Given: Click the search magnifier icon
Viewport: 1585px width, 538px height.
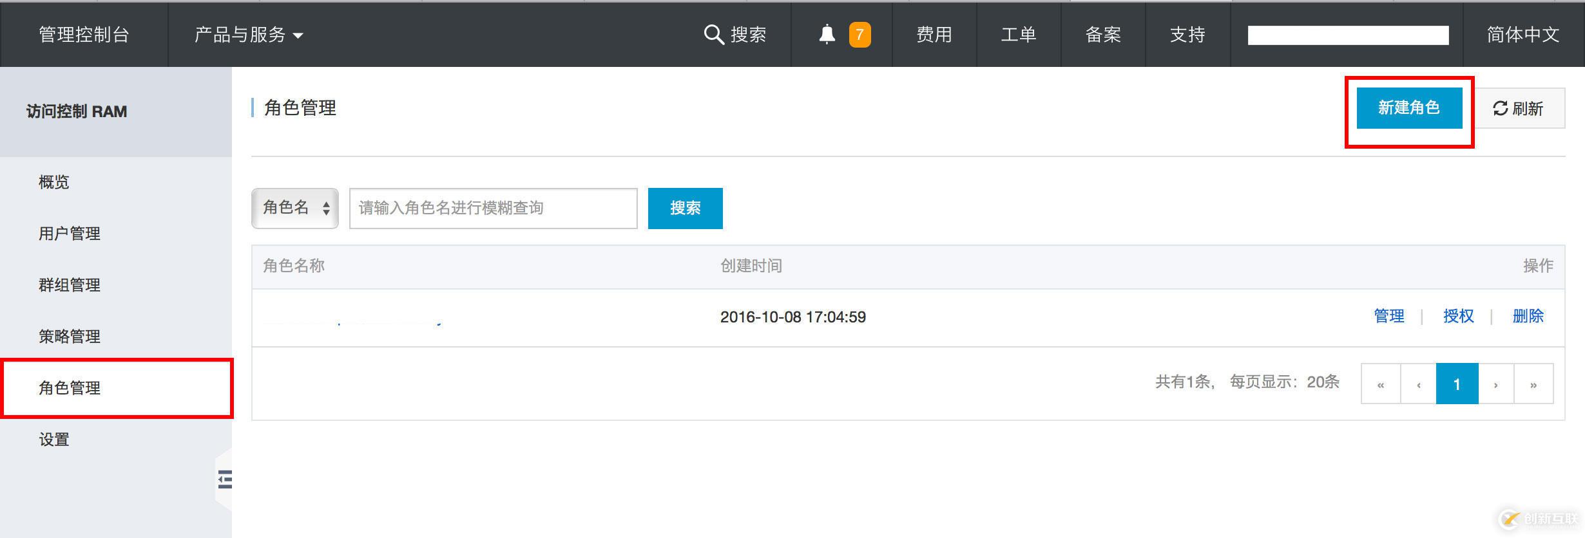Looking at the screenshot, I should [x=713, y=35].
